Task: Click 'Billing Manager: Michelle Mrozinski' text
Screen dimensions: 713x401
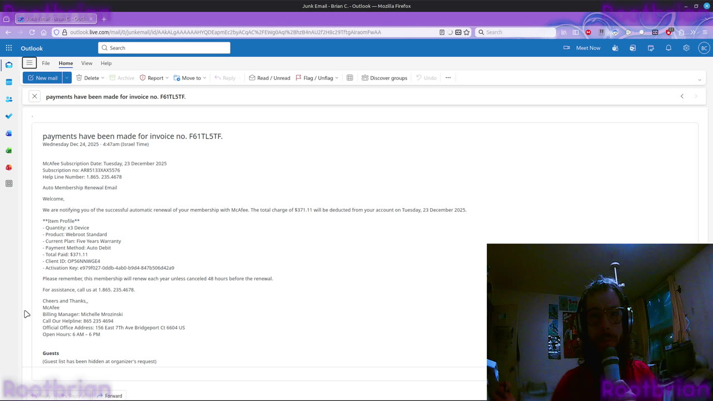Action: tap(82, 314)
